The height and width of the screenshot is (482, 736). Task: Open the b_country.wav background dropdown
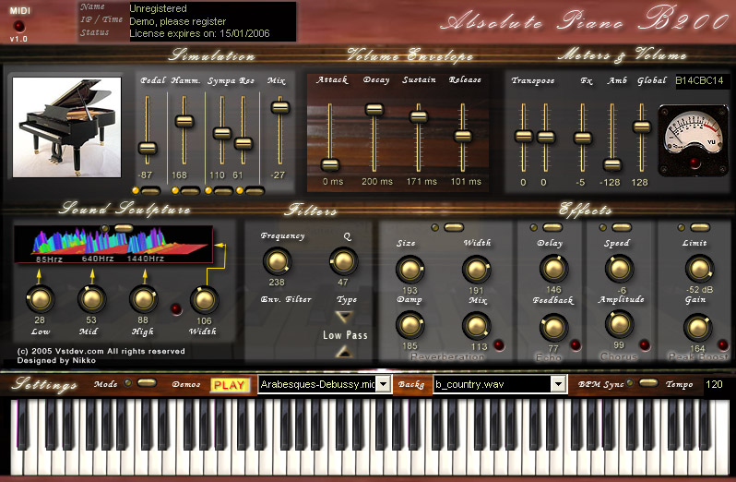pos(558,384)
